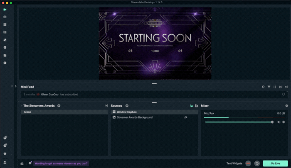The image size is (291, 168).
Task: Open the notifications bell
Action: point(30,163)
